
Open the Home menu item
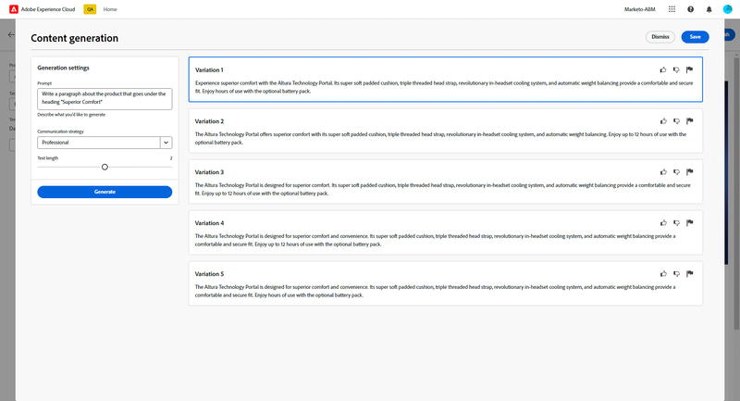tap(110, 9)
